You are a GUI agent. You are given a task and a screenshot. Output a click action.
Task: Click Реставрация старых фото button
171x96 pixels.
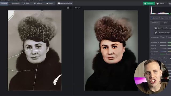click(x=162, y=33)
